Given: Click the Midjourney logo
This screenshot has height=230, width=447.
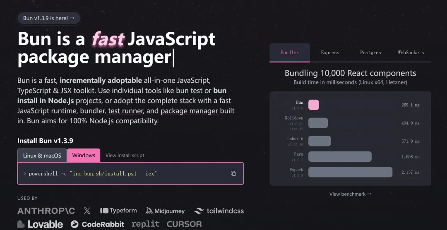Looking at the screenshot, I should (165, 211).
